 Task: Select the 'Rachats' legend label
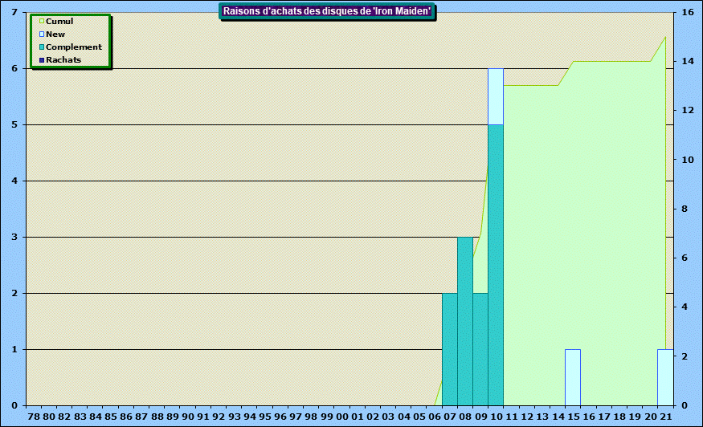63,60
